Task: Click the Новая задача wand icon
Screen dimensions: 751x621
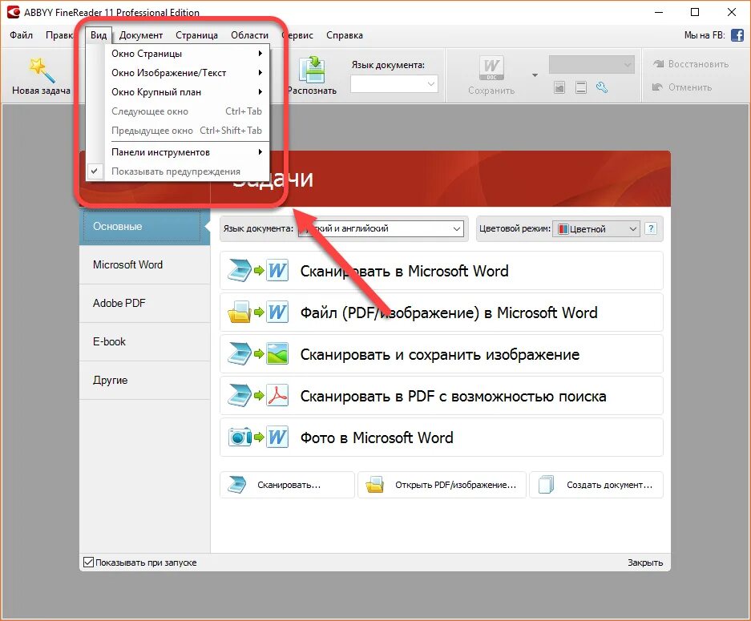Action: pyautogui.click(x=42, y=70)
